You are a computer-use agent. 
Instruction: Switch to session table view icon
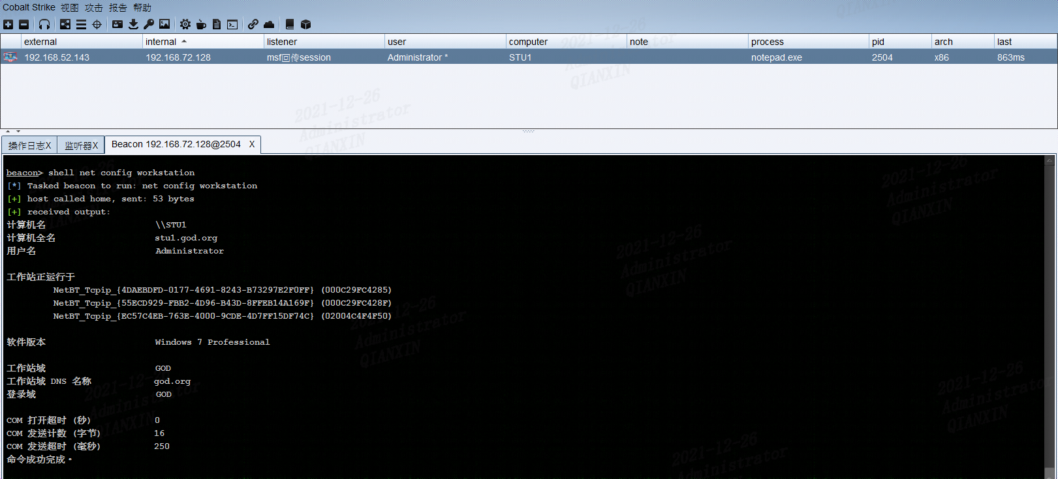(81, 24)
